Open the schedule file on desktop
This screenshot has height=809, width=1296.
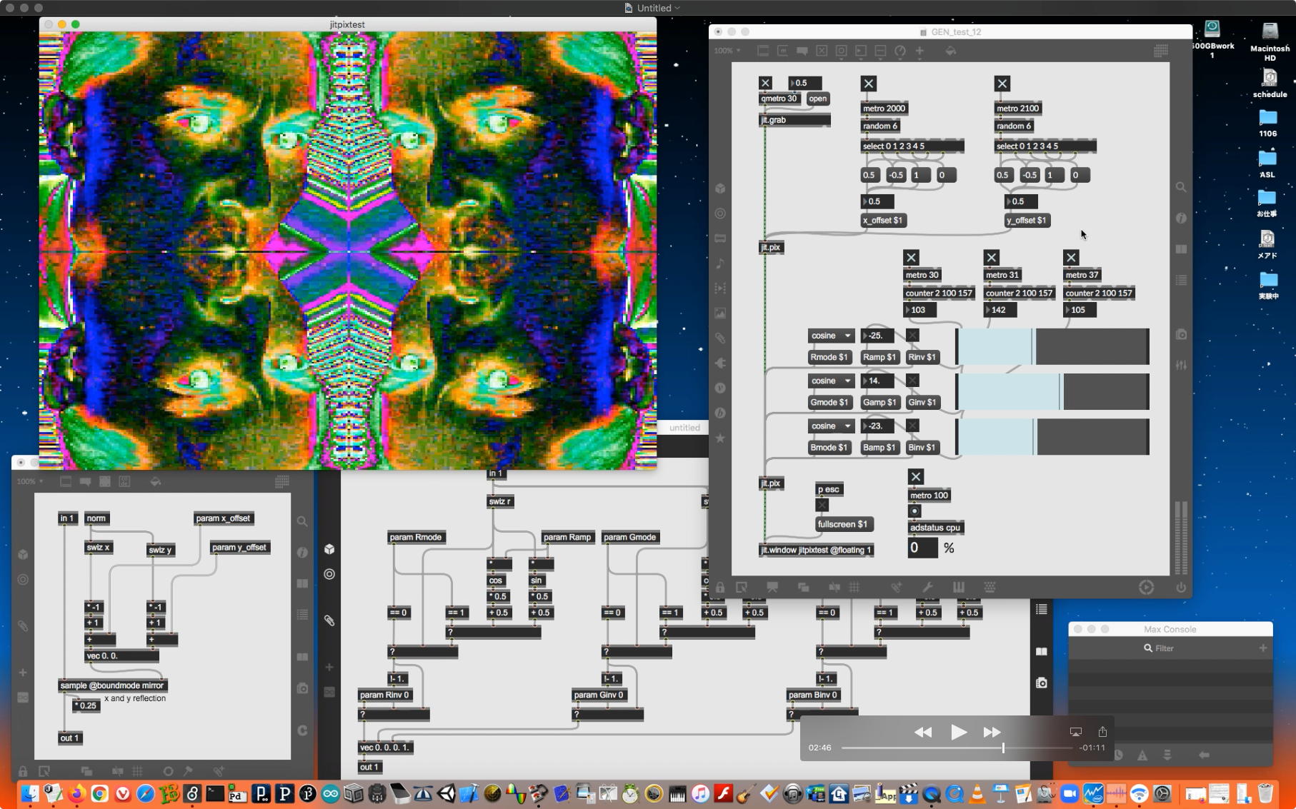pyautogui.click(x=1270, y=83)
